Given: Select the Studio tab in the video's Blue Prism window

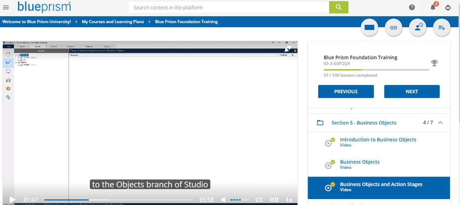Looking at the screenshot, I should (x=38, y=46).
